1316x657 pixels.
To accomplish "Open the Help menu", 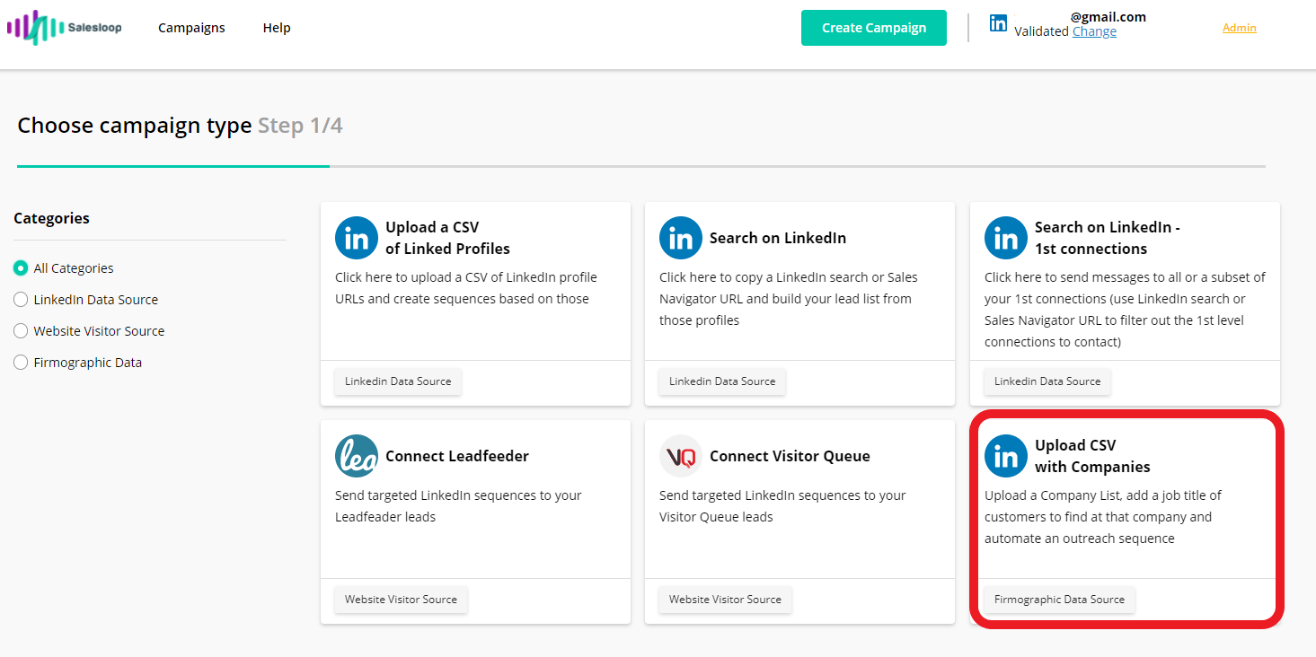I will coord(277,28).
